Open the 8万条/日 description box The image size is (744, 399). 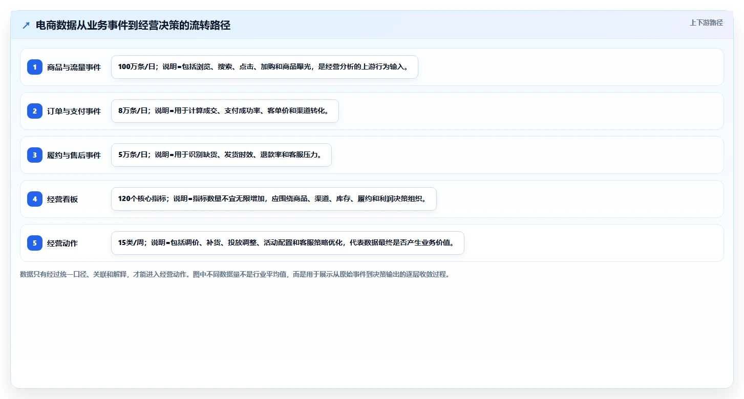[225, 111]
